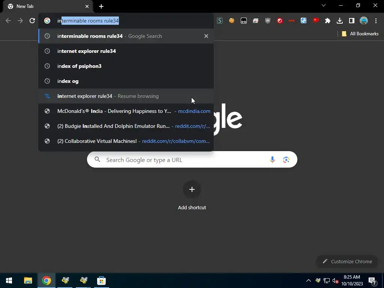This screenshot has width=384, height=288.
Task: Select the 'index of psiphon3' suggestion
Action: tap(126, 66)
